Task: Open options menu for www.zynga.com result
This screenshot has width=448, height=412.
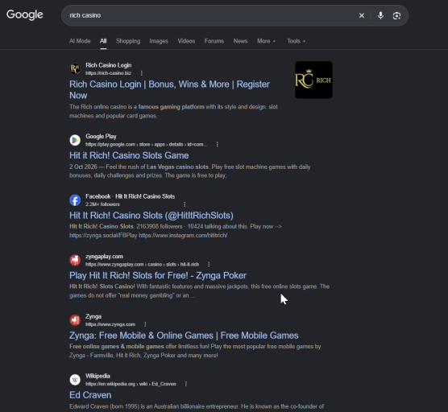Action: point(145,324)
